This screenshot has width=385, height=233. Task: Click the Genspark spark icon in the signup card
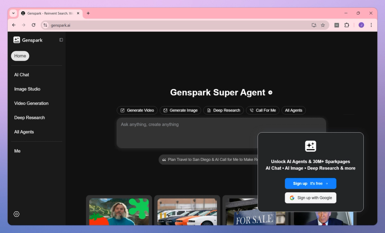coord(311,146)
